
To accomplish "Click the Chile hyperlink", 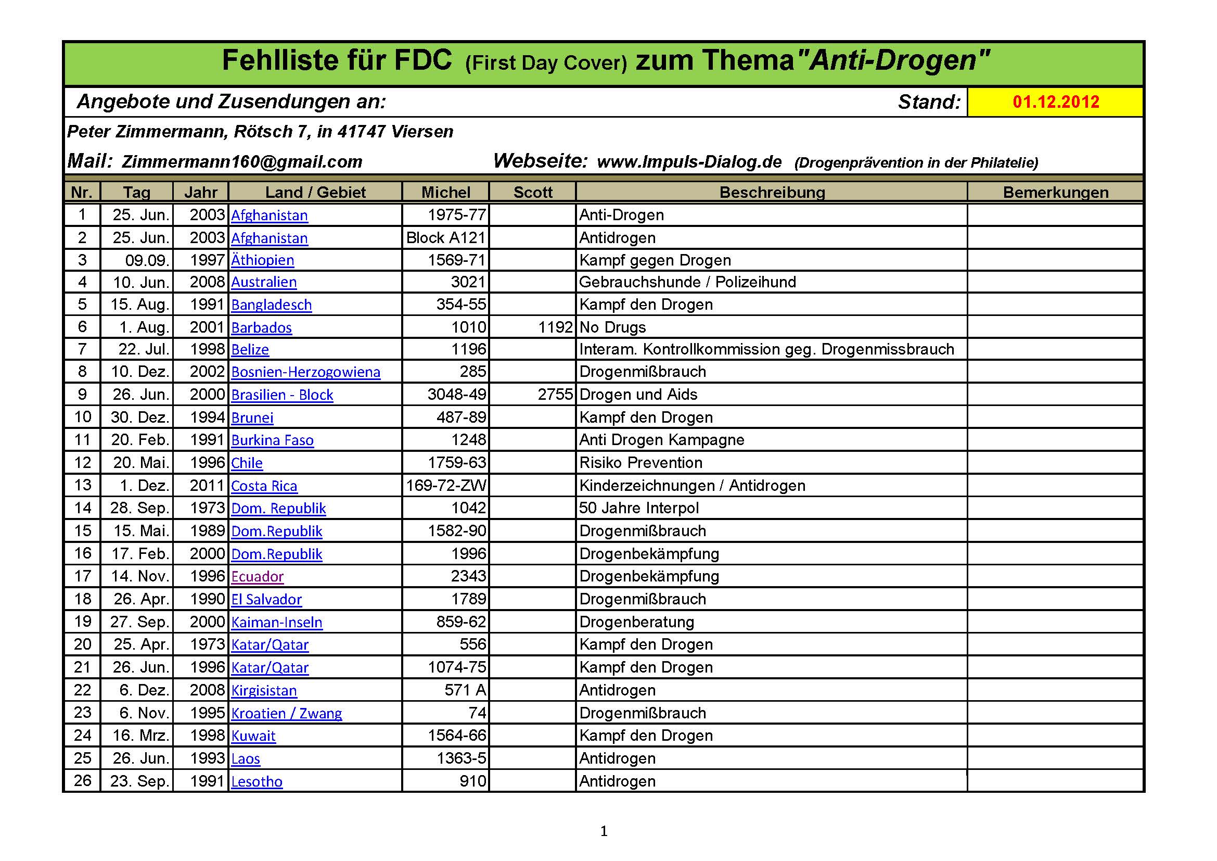I will tap(247, 463).
